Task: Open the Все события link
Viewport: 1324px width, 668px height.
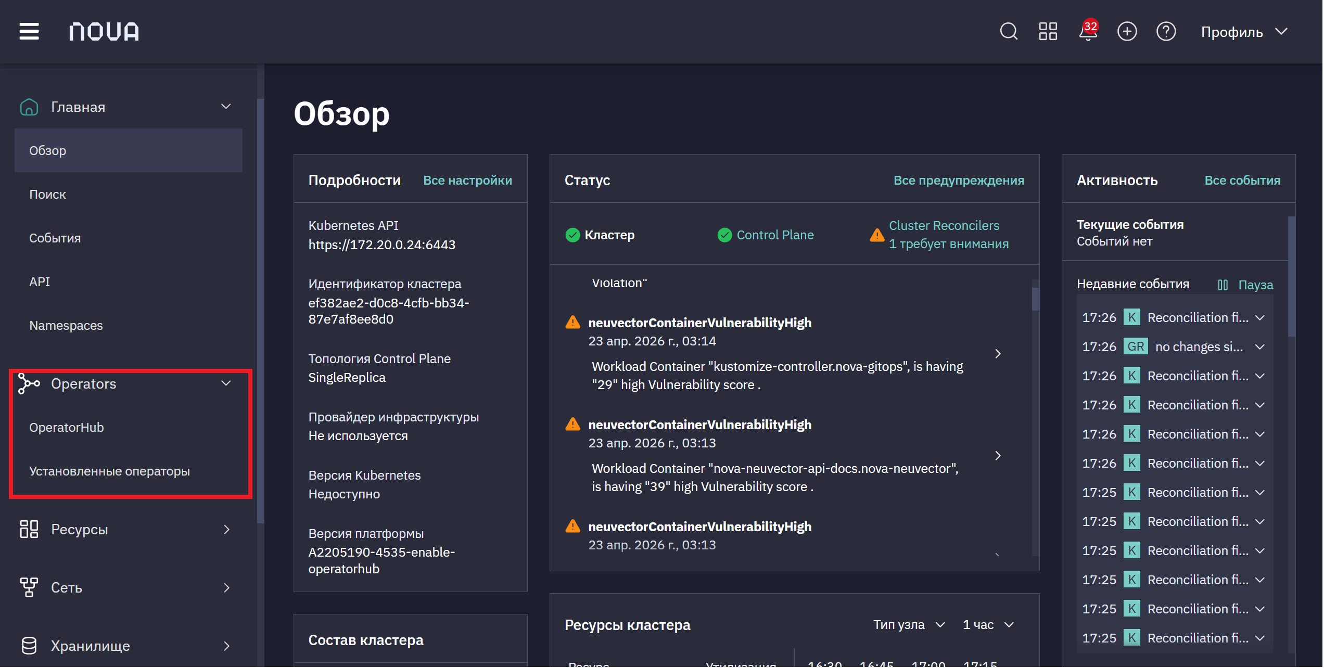Action: [x=1242, y=181]
